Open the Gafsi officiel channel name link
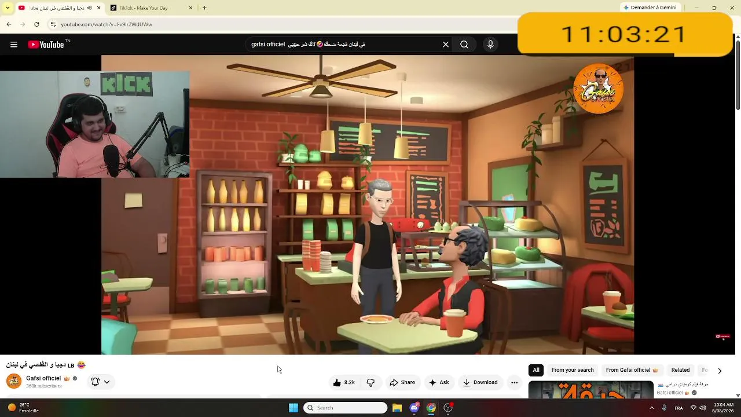The image size is (741, 417). (43, 378)
